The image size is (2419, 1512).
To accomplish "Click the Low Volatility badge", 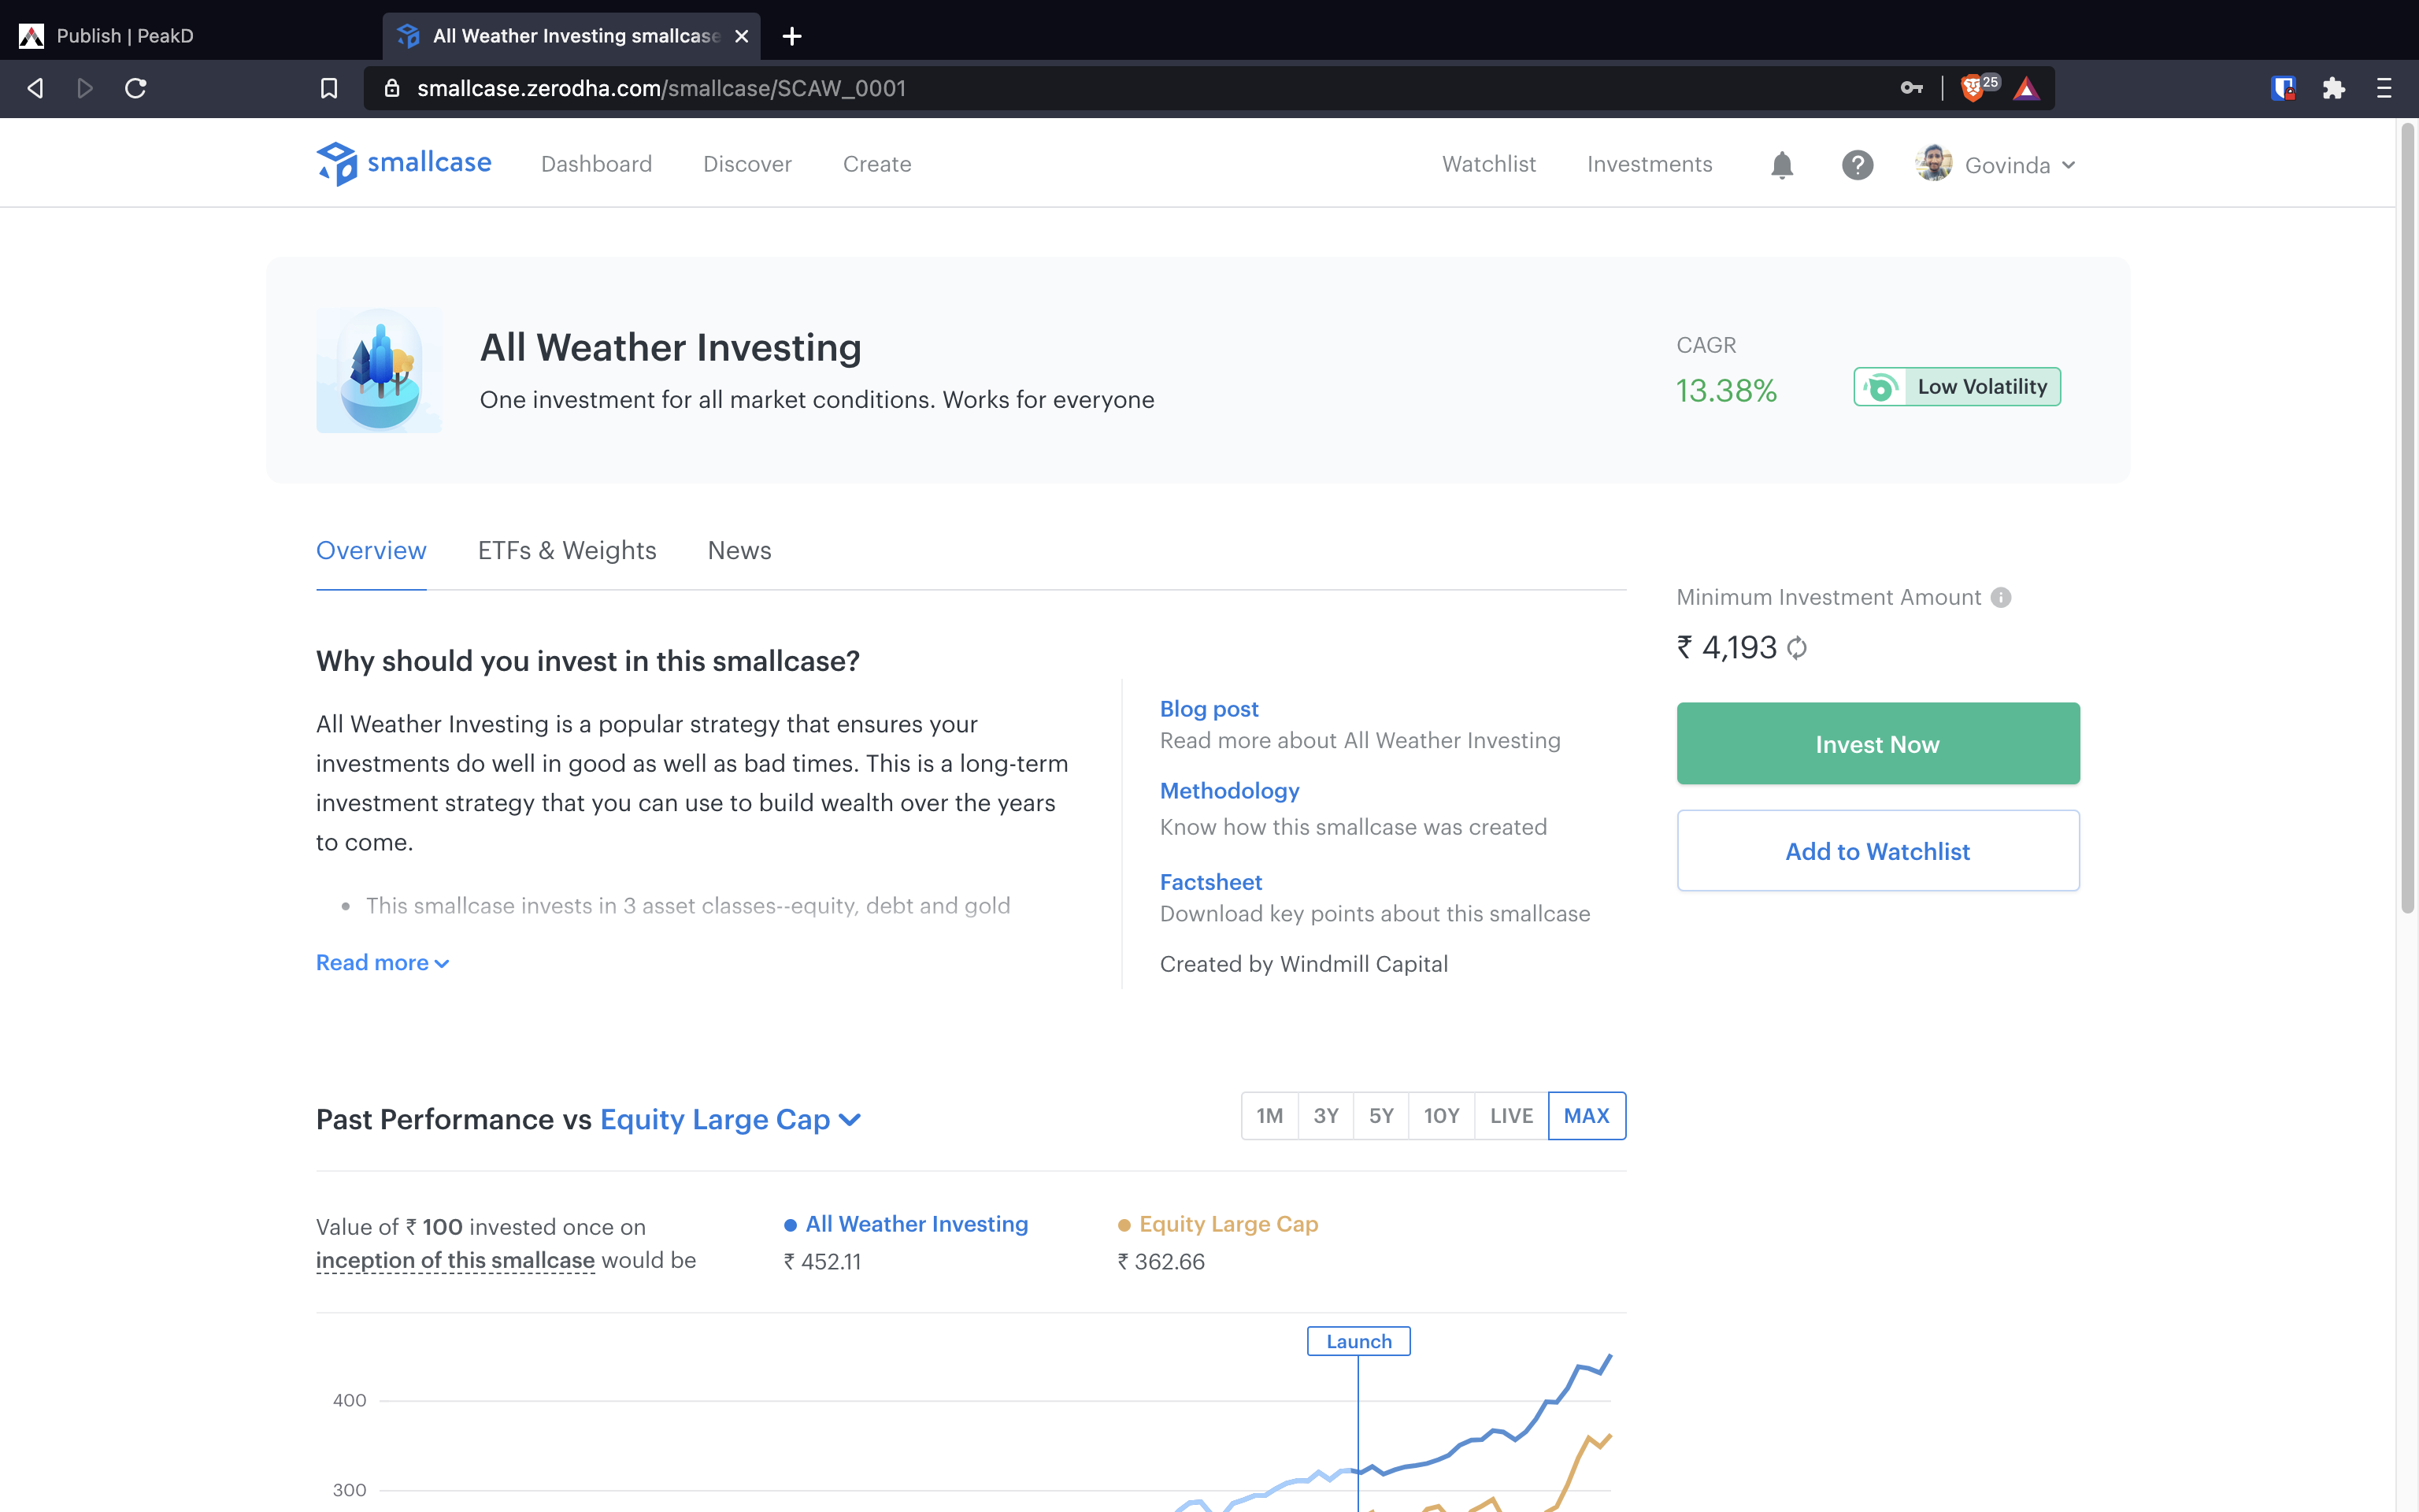I will [x=1956, y=387].
